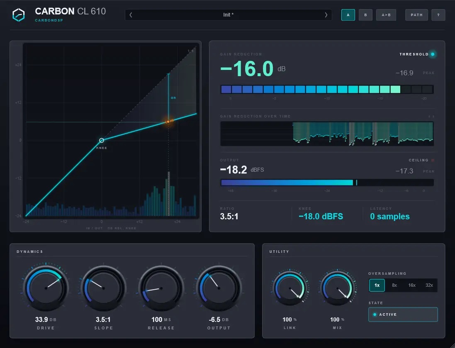Click the Carbon hexagon logo icon
The height and width of the screenshot is (348, 455).
[x=18, y=15]
